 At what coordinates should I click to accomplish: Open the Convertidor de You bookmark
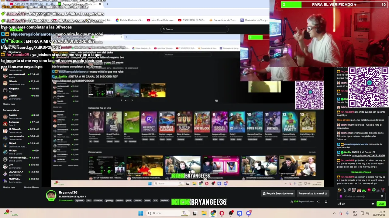[x=223, y=20]
